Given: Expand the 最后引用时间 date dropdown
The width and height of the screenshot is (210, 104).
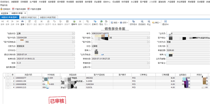Looking at the screenshot, I should (x=73, y=54).
